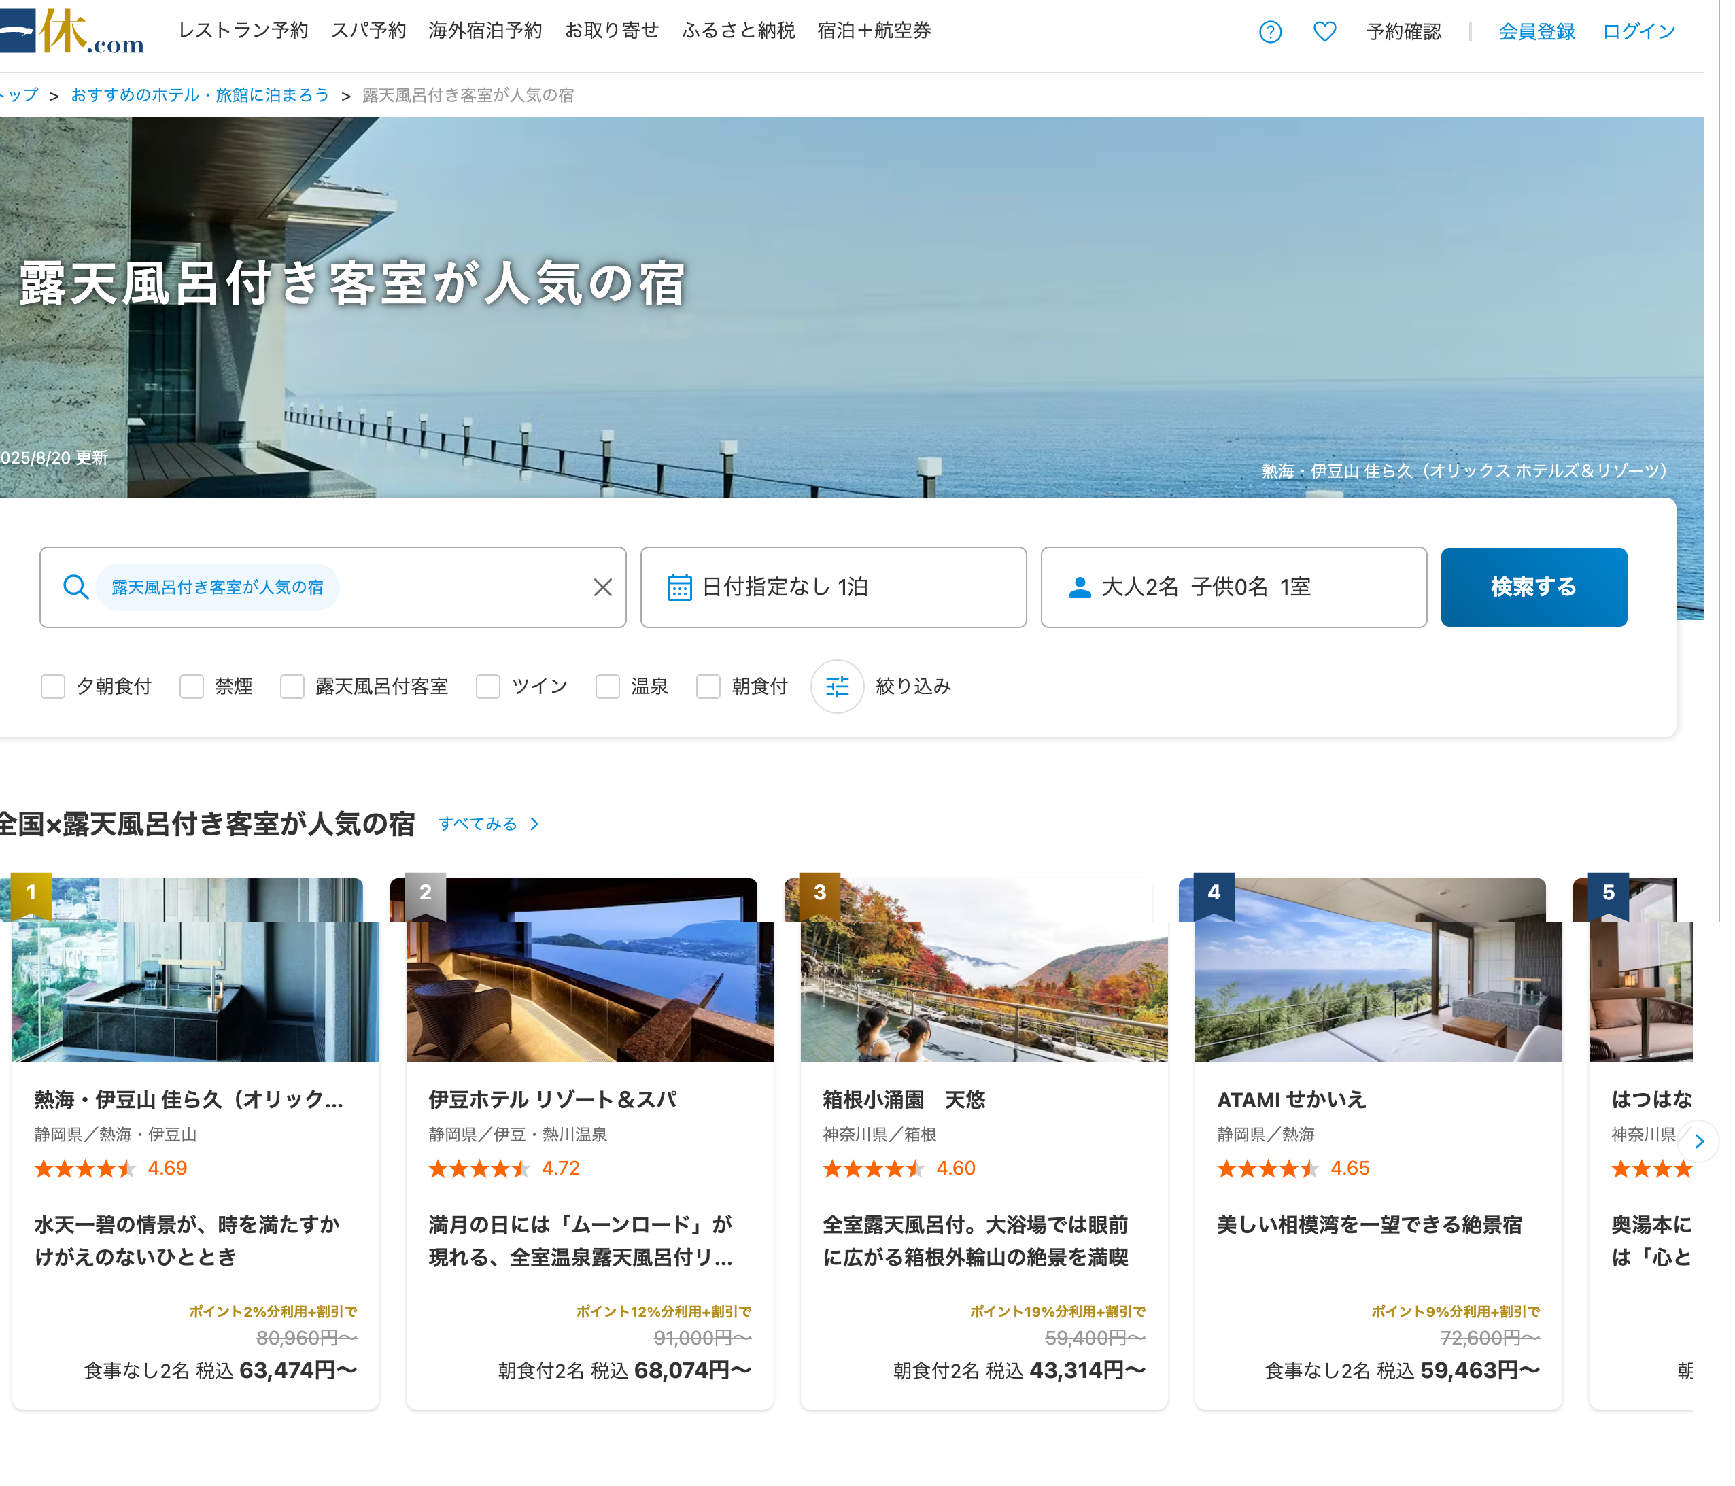Enable the 夕朝食付 checkbox
Viewport: 1735px width, 1486px height.
pyautogui.click(x=53, y=687)
